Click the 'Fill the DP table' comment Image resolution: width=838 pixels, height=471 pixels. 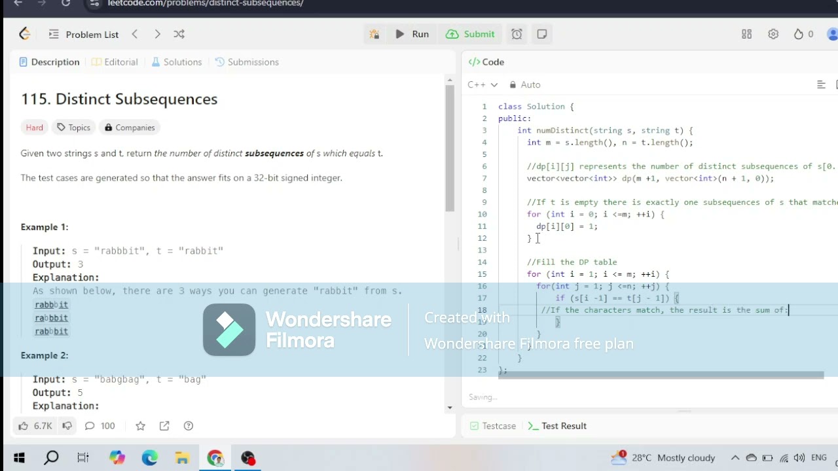point(572,262)
